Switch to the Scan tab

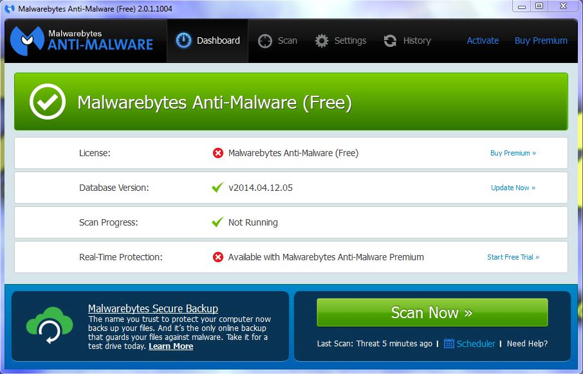pos(277,41)
